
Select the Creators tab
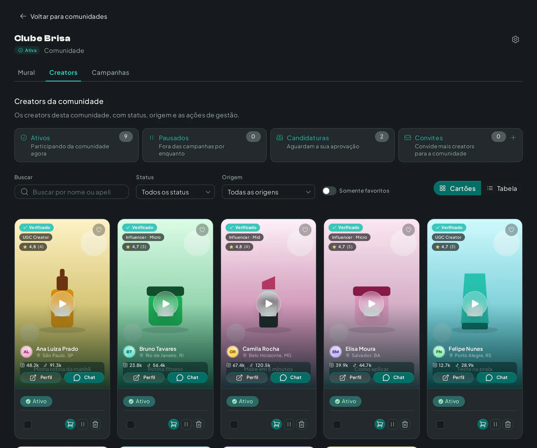[x=63, y=73]
